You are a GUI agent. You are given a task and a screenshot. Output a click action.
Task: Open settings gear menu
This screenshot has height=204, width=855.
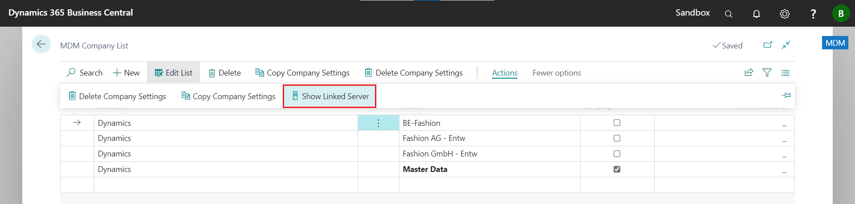coord(785,14)
